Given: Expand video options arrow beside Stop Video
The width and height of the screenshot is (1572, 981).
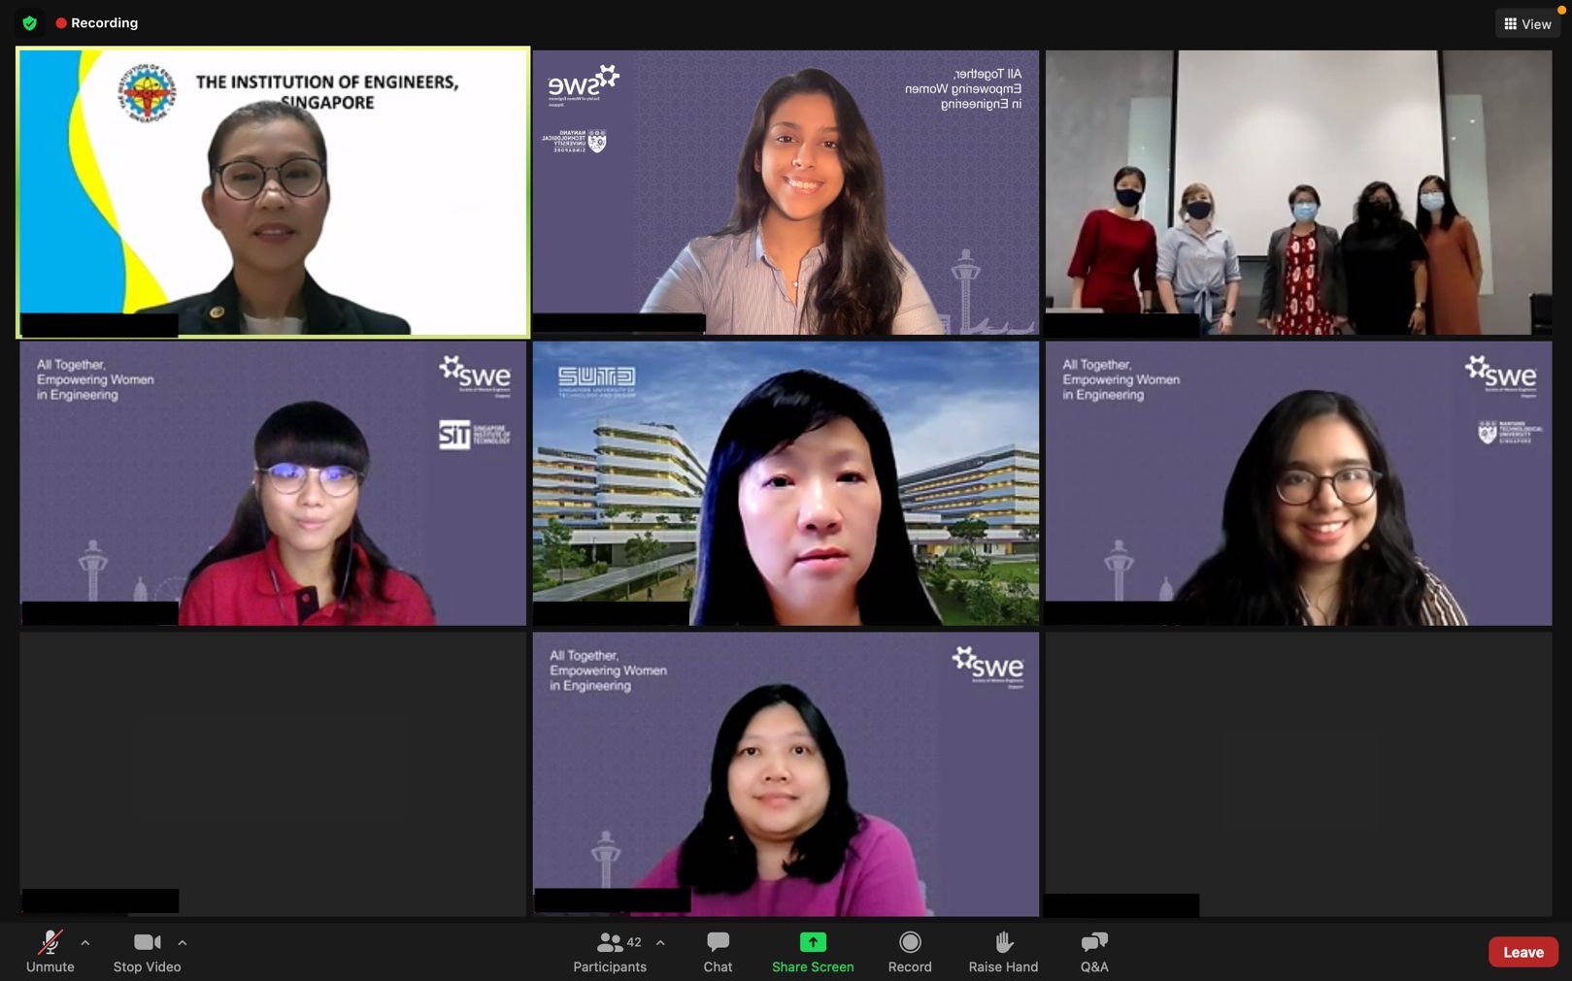Looking at the screenshot, I should click(x=183, y=942).
